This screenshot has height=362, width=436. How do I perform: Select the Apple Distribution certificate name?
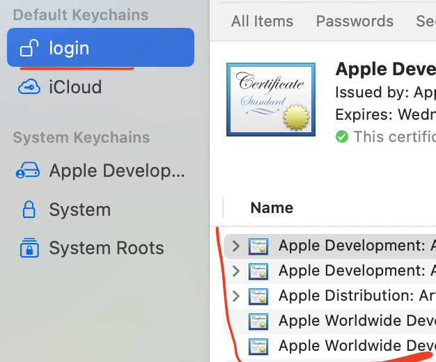click(x=357, y=296)
